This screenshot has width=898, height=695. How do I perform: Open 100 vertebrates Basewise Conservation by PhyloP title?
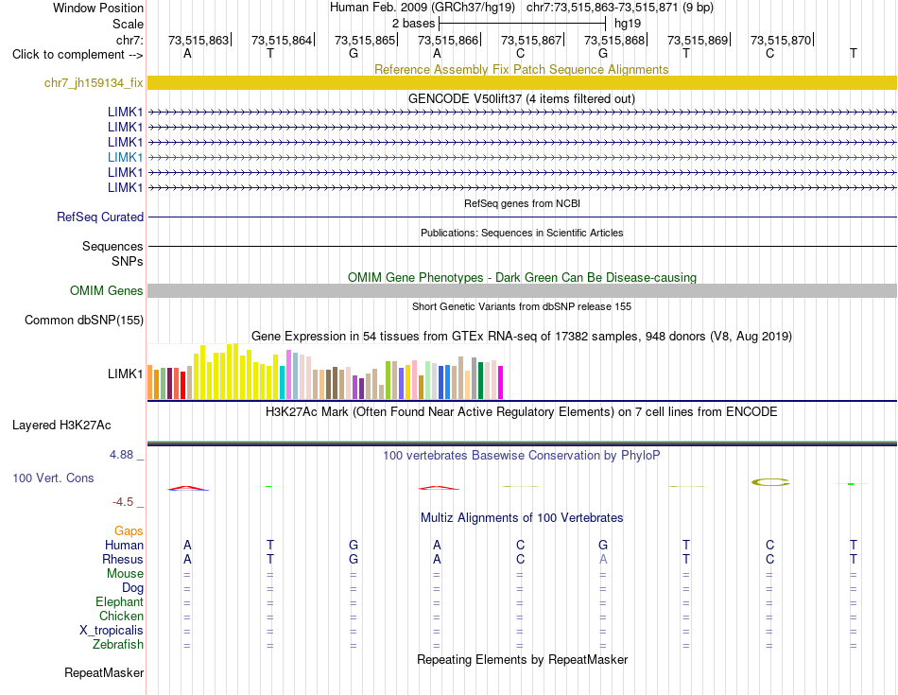pos(522,456)
